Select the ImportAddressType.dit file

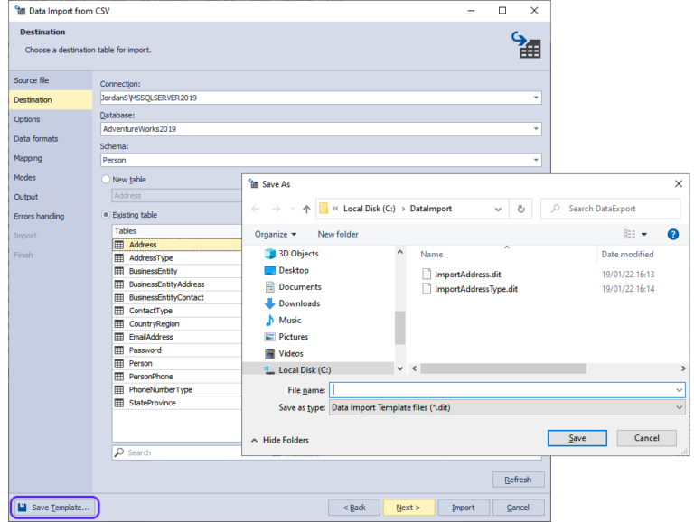coord(470,289)
